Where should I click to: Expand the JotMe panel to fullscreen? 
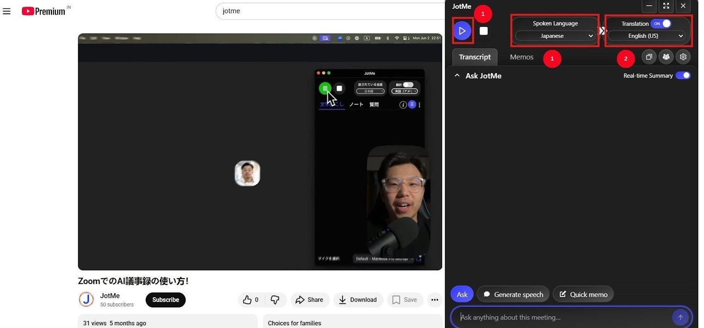click(666, 6)
